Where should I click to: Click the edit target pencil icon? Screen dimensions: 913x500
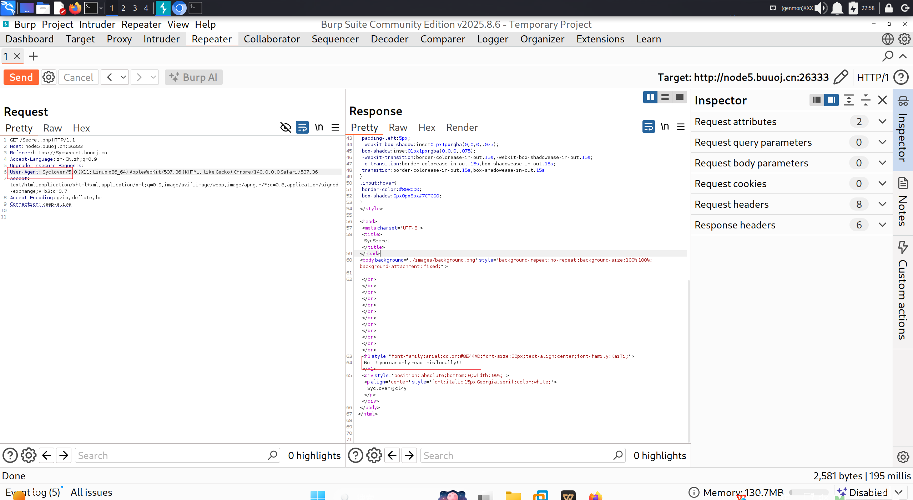point(841,77)
